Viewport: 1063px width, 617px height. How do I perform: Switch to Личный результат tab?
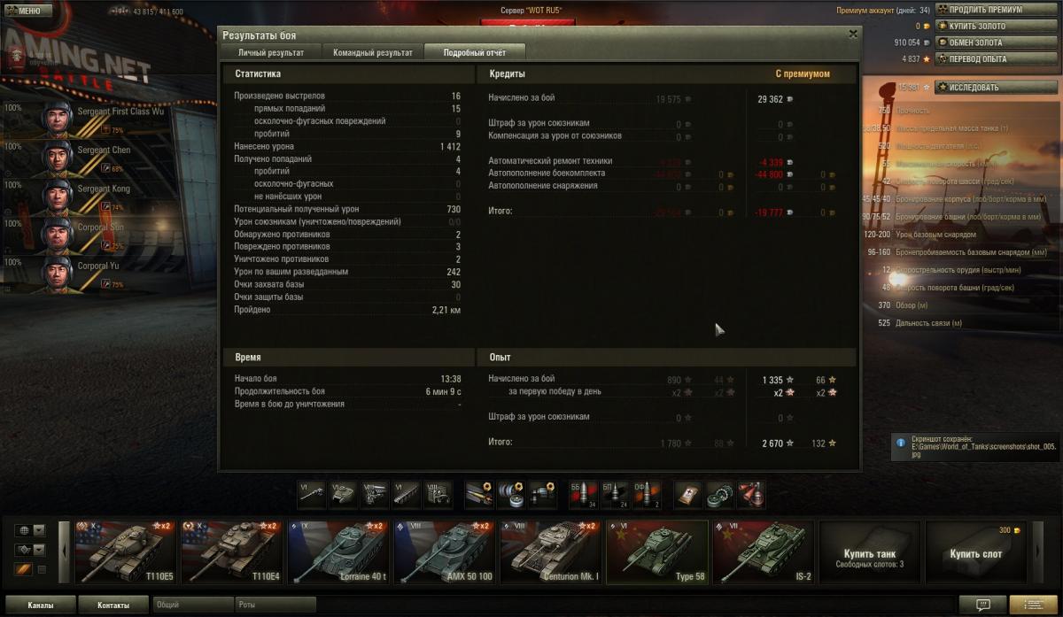coord(270,53)
